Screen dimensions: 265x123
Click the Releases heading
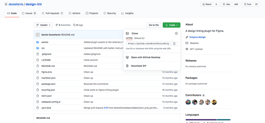(191, 61)
